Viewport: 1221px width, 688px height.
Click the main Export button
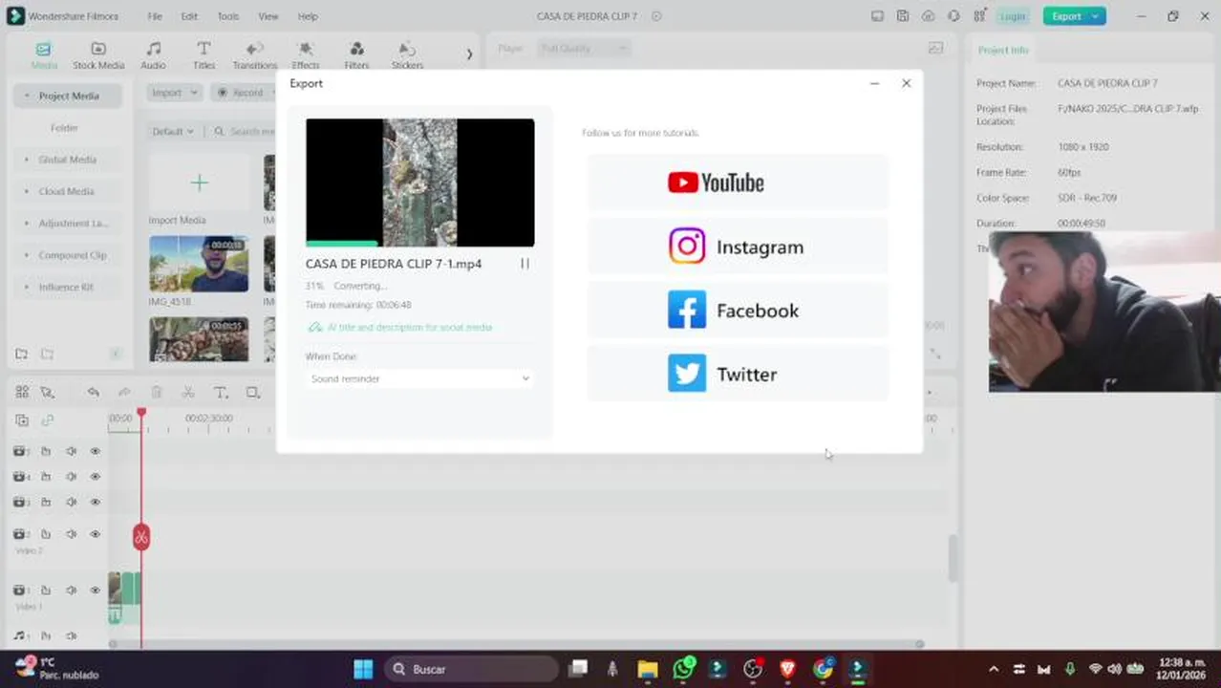click(1066, 16)
